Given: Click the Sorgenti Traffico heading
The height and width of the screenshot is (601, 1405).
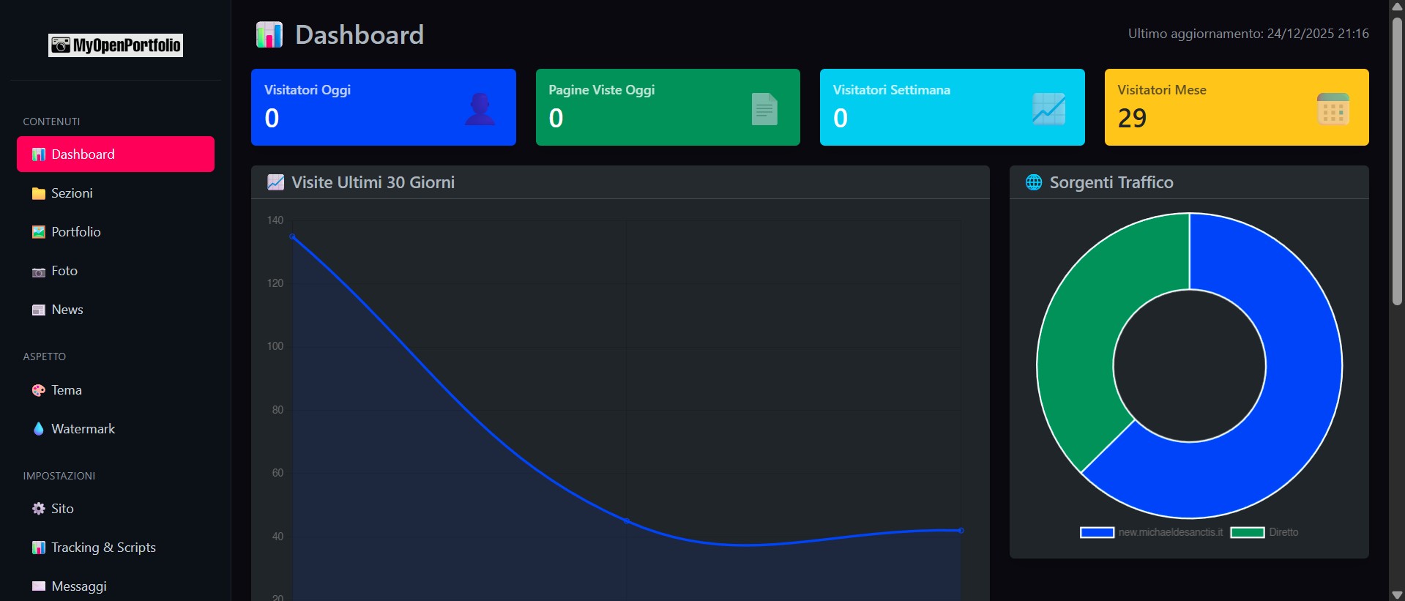Looking at the screenshot, I should click(1111, 182).
